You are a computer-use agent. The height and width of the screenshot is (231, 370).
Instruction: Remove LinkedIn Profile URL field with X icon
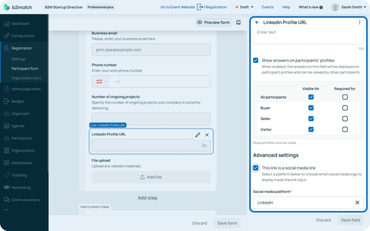click(x=207, y=135)
